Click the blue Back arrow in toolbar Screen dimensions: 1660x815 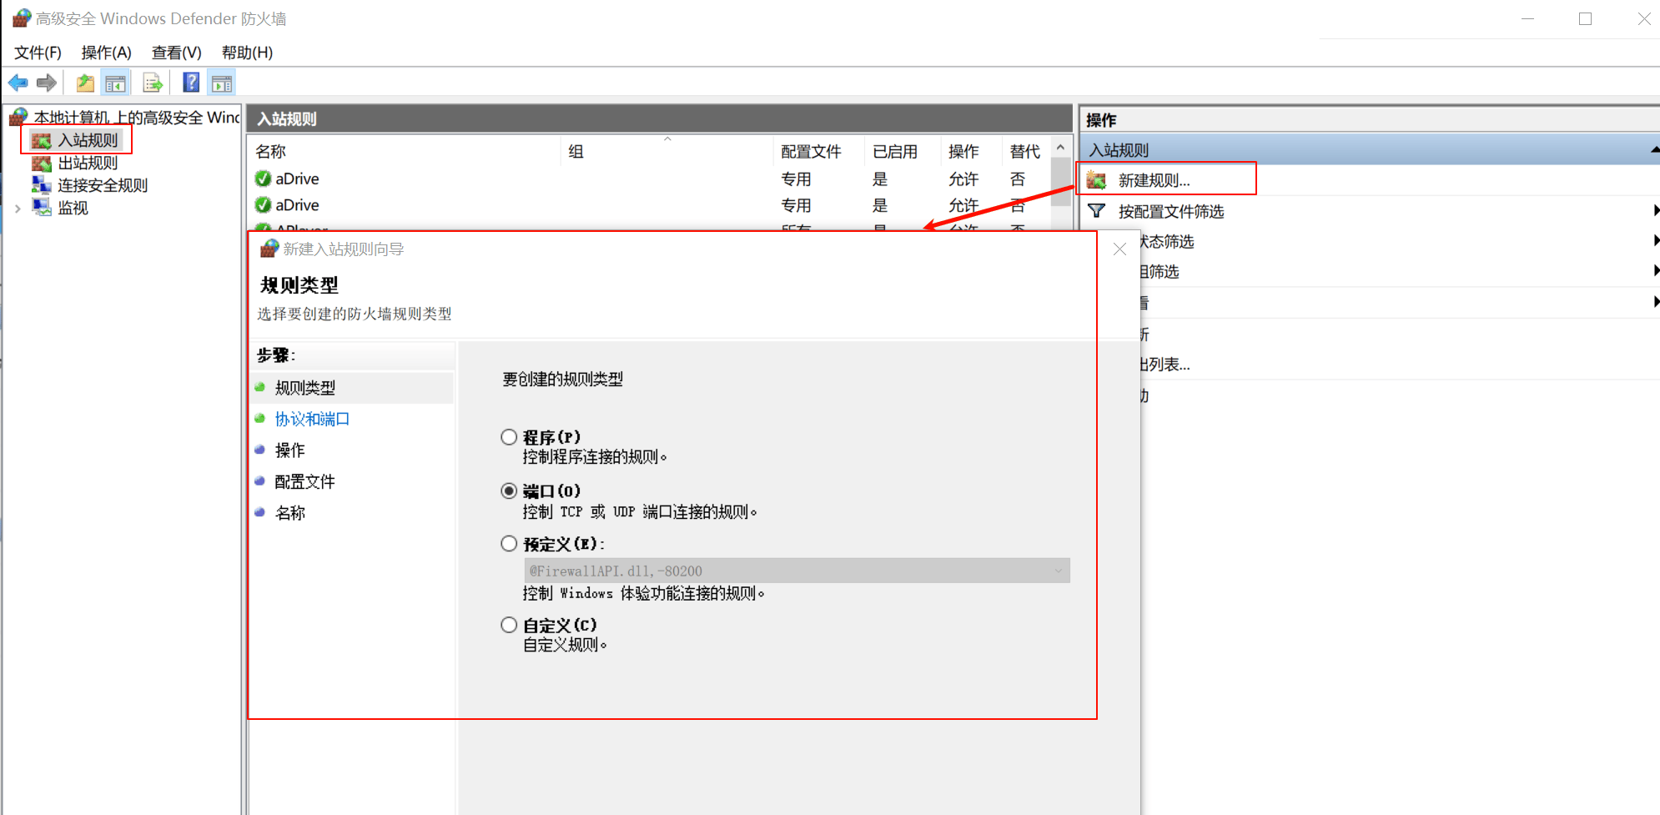18,83
